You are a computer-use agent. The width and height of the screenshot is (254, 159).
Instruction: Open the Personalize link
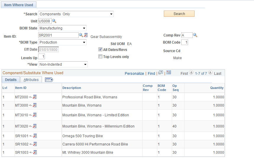(x=134, y=74)
